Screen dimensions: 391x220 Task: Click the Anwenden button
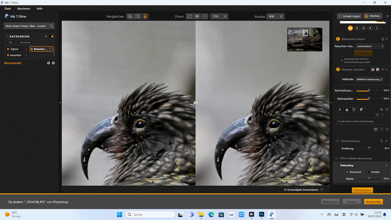373,202
